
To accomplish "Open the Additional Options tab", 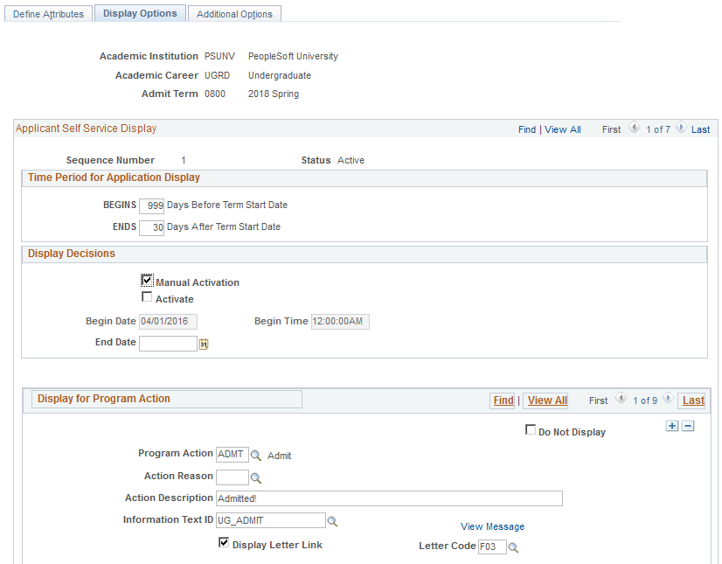I will pos(234,13).
